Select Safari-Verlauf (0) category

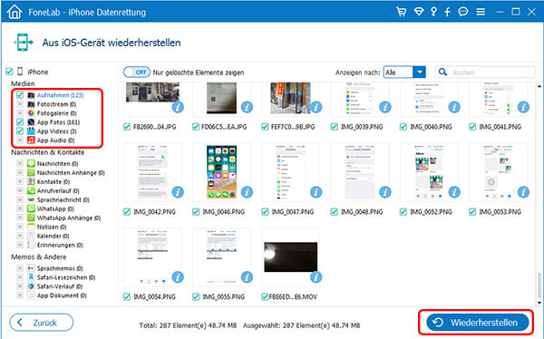[x=60, y=286]
